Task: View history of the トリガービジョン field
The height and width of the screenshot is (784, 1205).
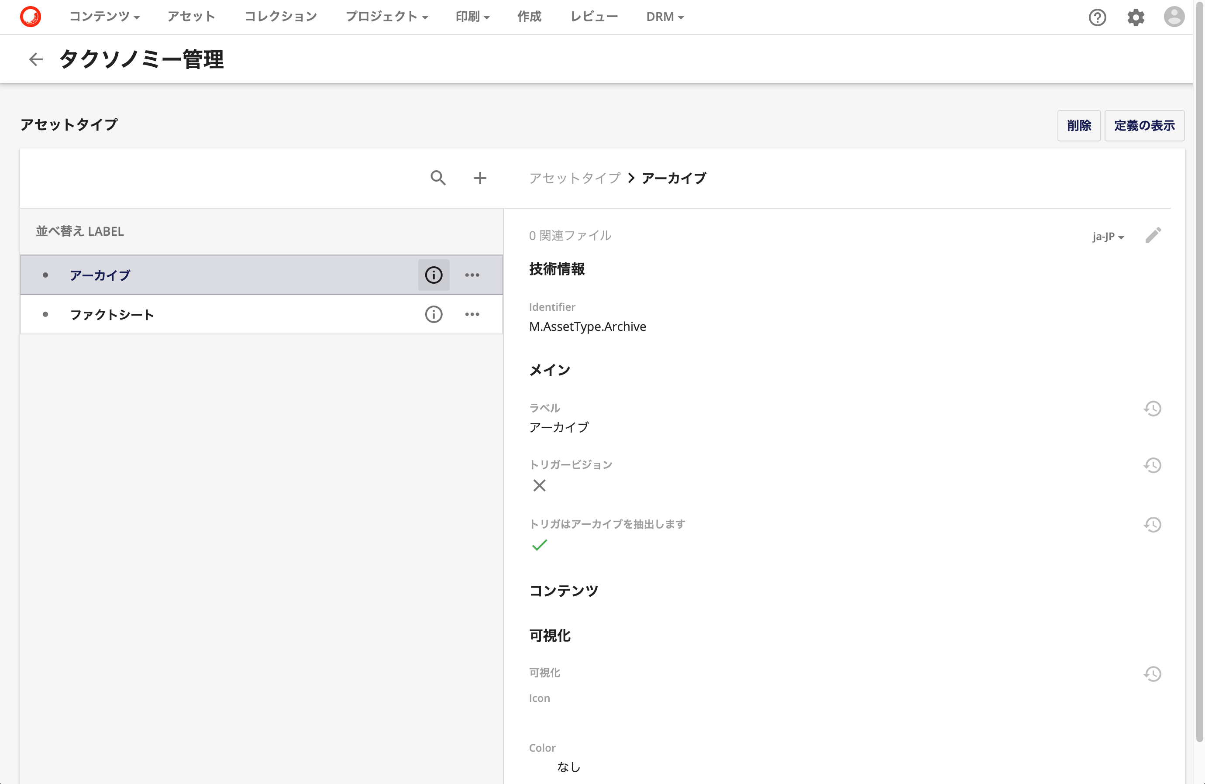Action: tap(1152, 465)
